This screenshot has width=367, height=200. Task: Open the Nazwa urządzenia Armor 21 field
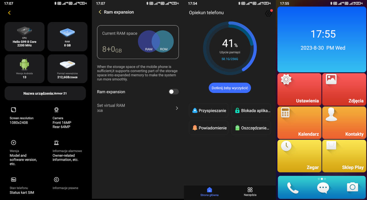(x=45, y=93)
